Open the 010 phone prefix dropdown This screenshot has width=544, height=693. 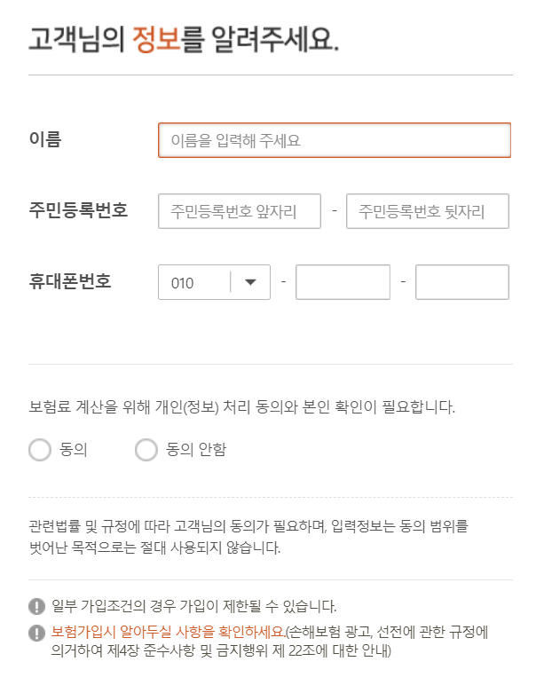214,282
